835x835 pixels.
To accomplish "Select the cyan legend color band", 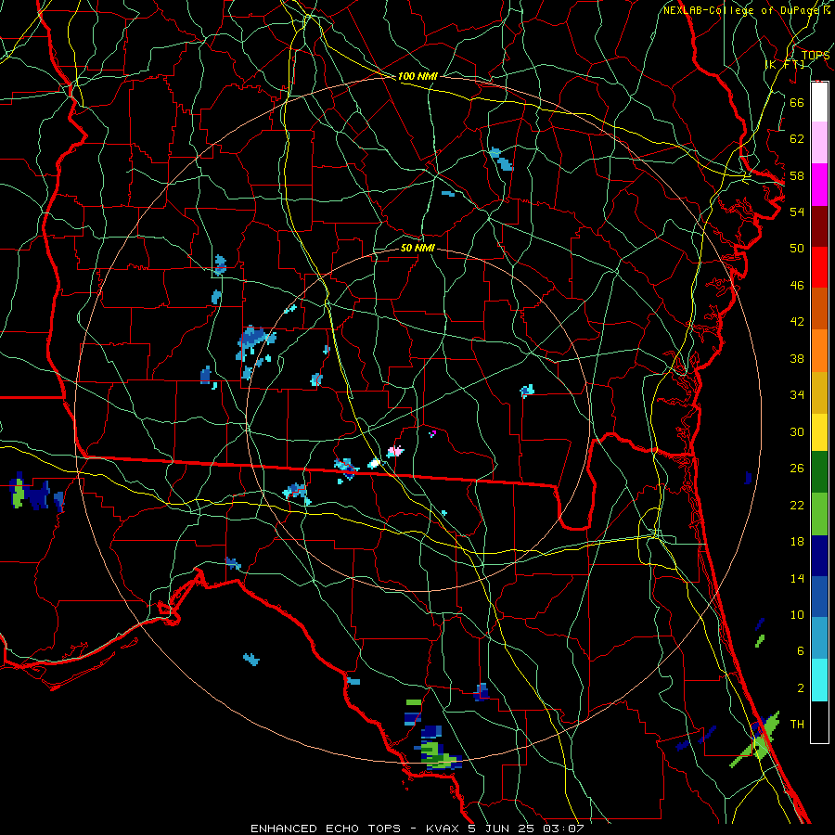I will [819, 680].
